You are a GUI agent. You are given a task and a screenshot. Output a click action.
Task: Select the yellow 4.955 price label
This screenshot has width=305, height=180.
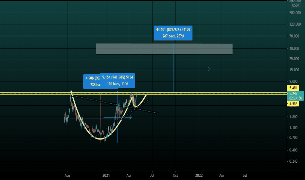[293, 103]
